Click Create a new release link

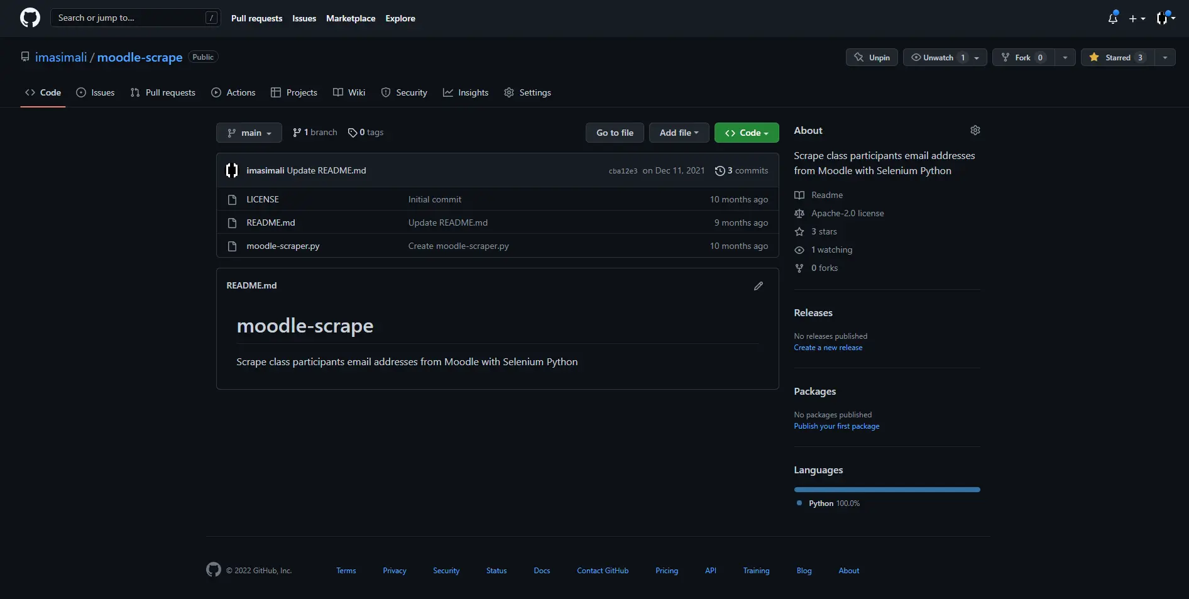click(828, 348)
